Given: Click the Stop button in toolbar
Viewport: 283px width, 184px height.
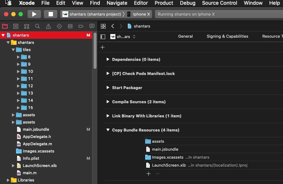Looking at the screenshot, I should click(x=50, y=14).
